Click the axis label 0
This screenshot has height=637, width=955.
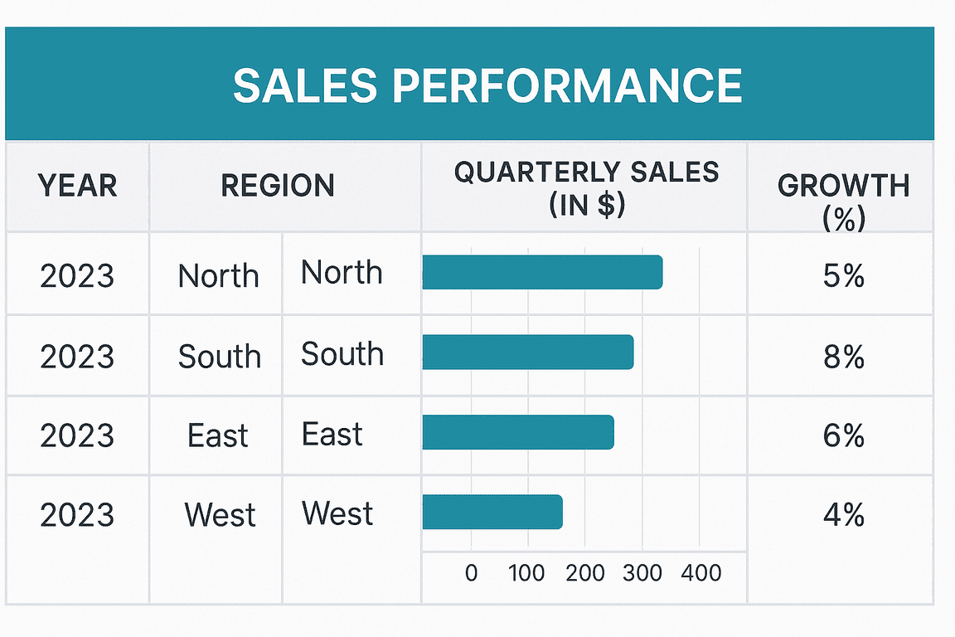471,573
